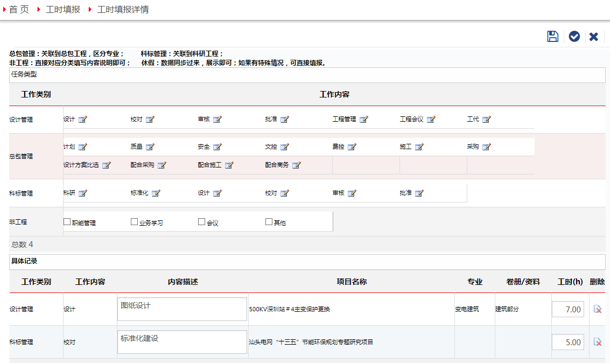Viewport: 610px width, 363px height.
Task: Click the checkmark submit icon
Action: [574, 36]
